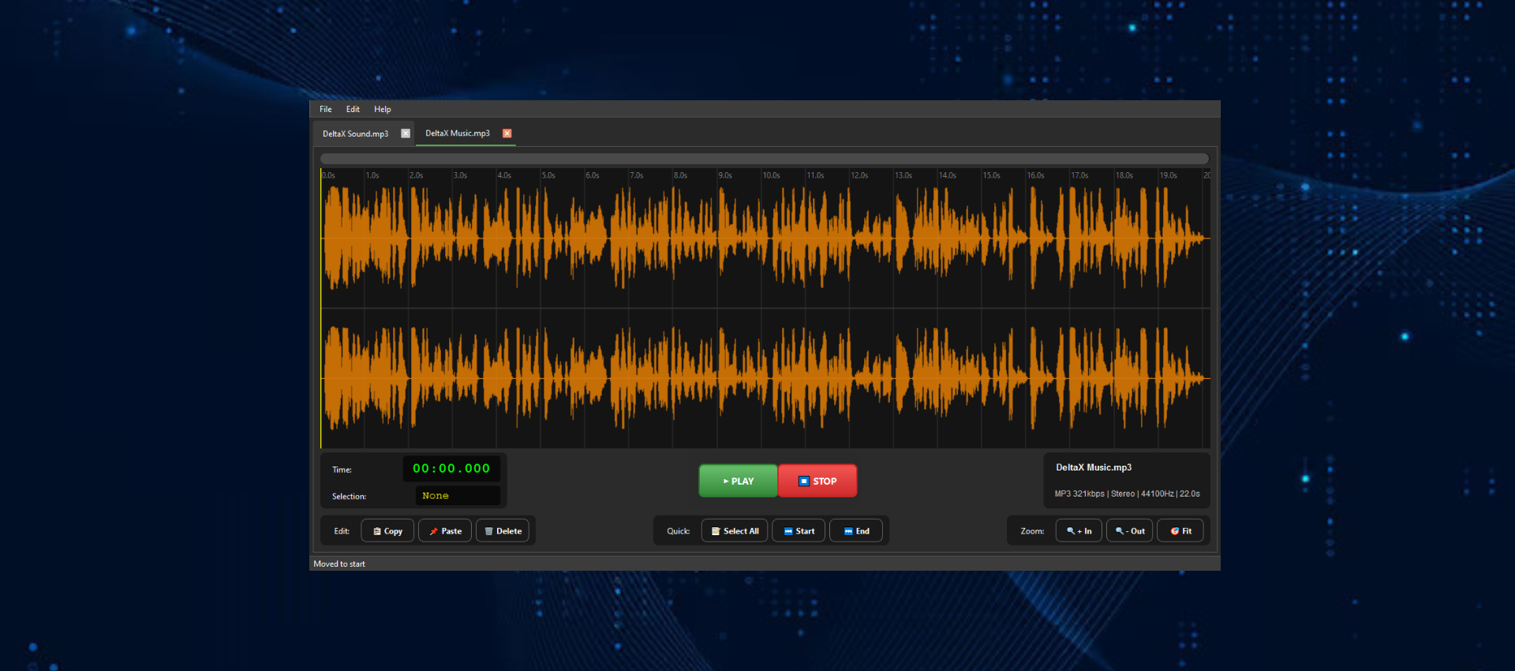Image resolution: width=1515 pixels, height=671 pixels.
Task: Switch to the DeltaX Sound.mp3 tab
Action: [355, 134]
